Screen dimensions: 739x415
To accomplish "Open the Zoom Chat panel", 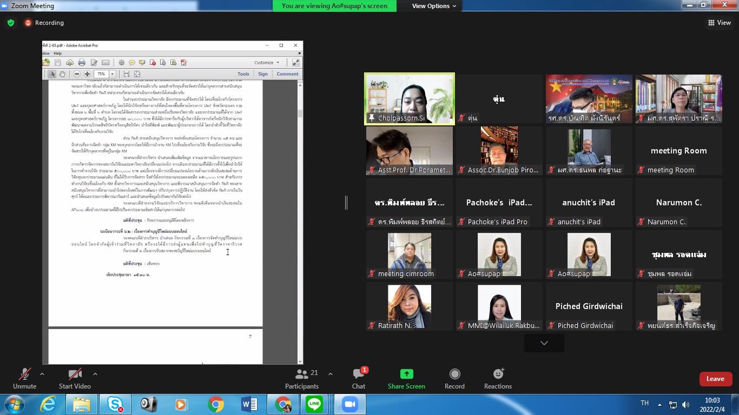I will pos(359,379).
